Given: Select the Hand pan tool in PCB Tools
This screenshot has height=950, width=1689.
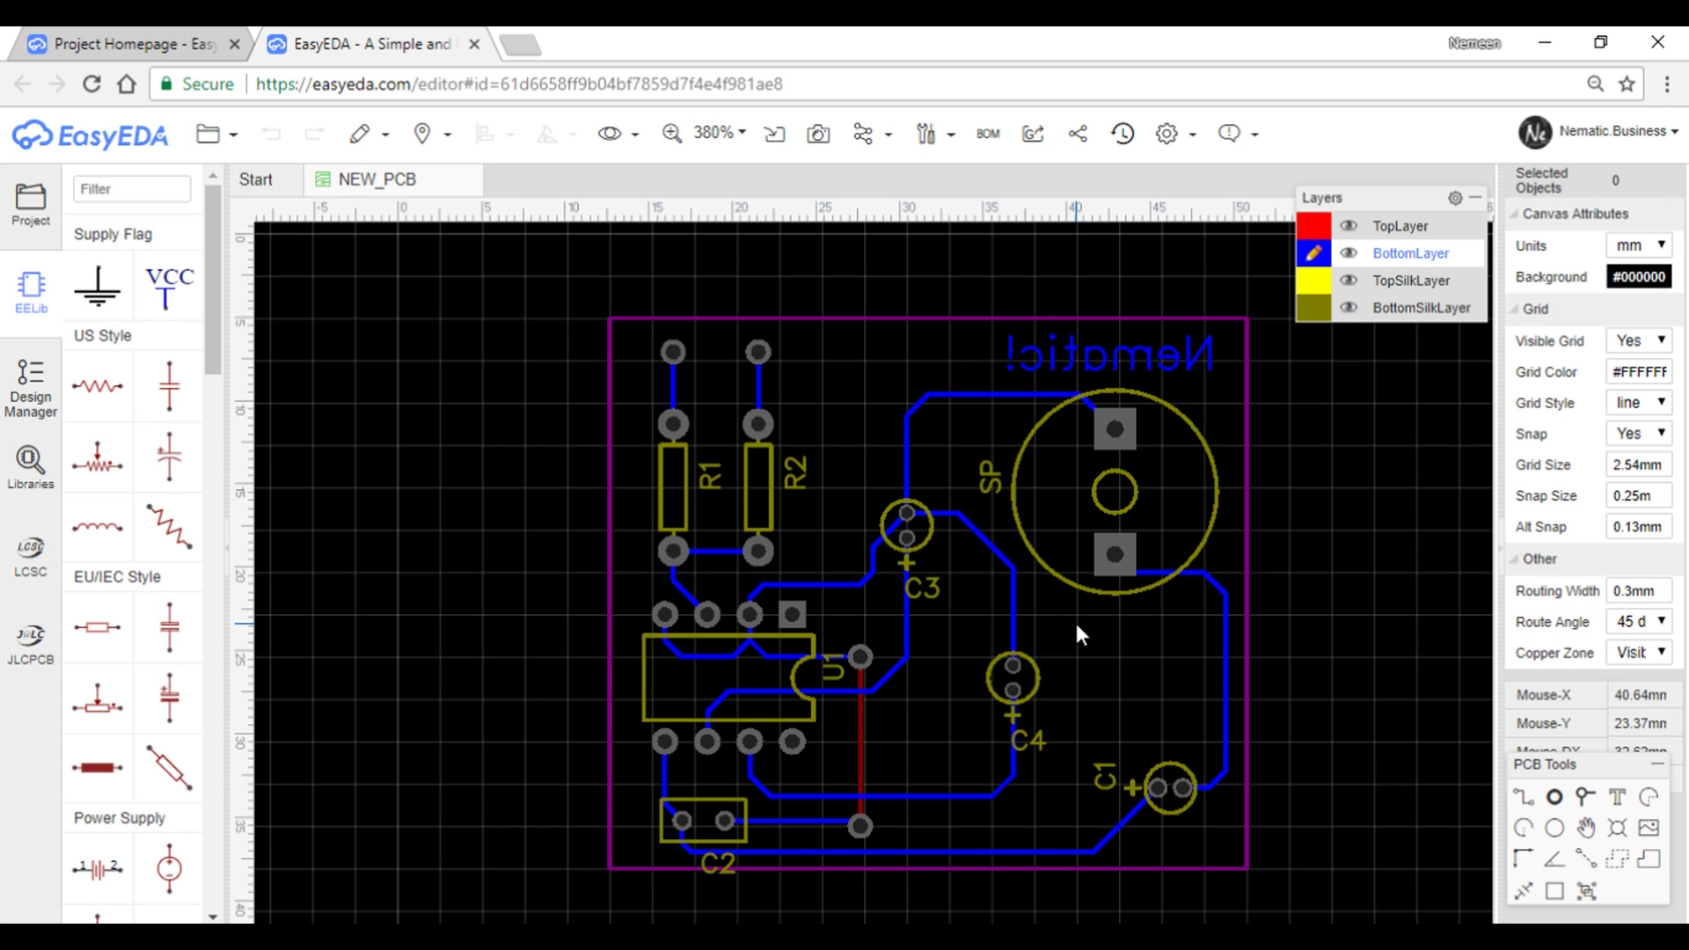Looking at the screenshot, I should pyautogui.click(x=1585, y=828).
